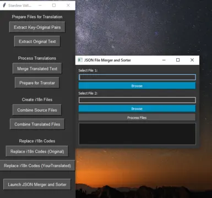Click the 'Prepare Files for Translation' heading

point(37,16)
